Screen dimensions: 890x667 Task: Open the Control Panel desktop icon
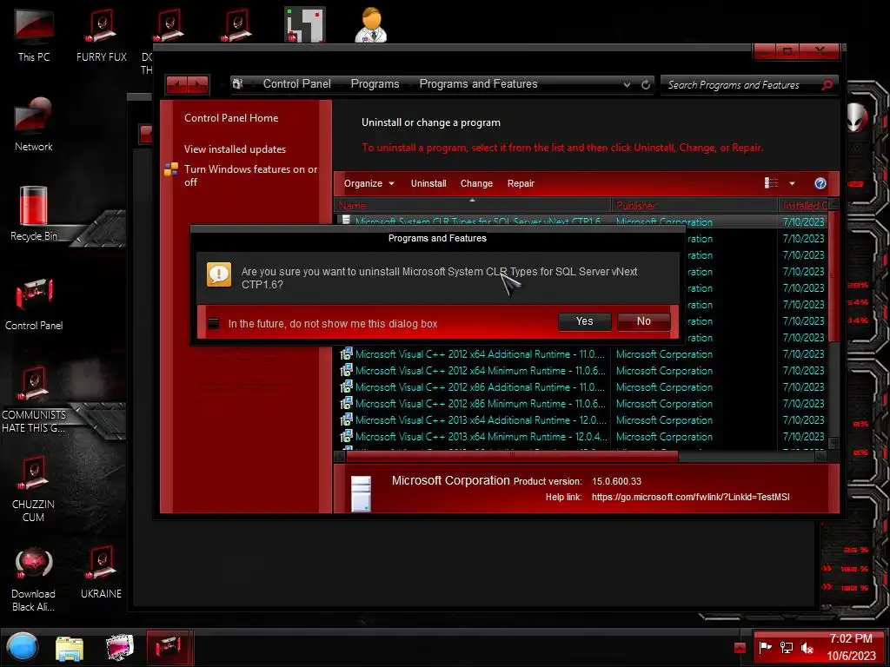tap(34, 303)
